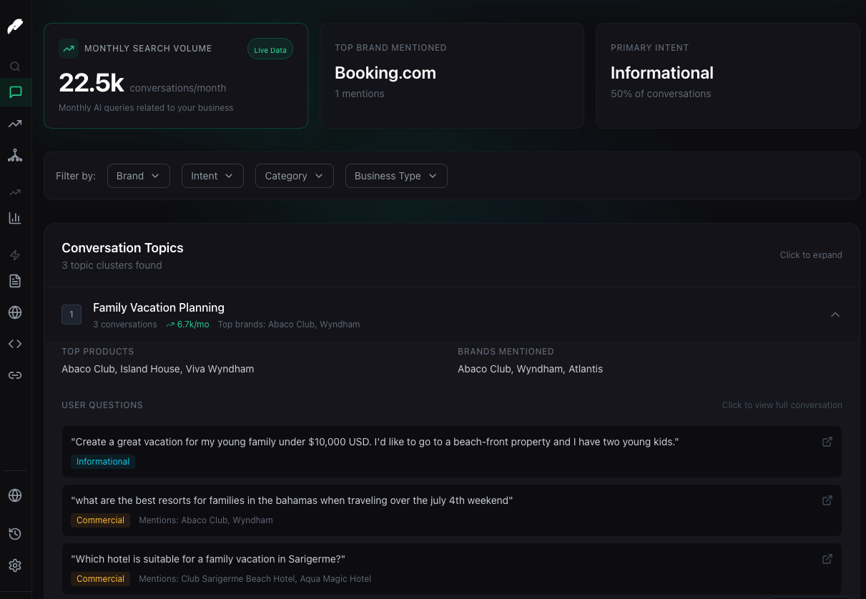Select the code brackets icon
This screenshot has width=866, height=599.
[x=15, y=344]
